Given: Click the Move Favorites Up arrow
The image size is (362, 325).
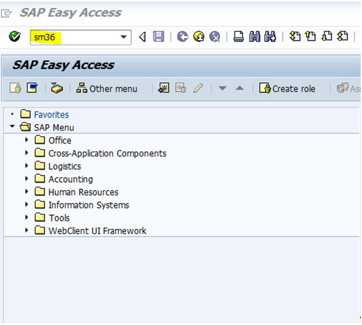Looking at the screenshot, I should pos(240,88).
